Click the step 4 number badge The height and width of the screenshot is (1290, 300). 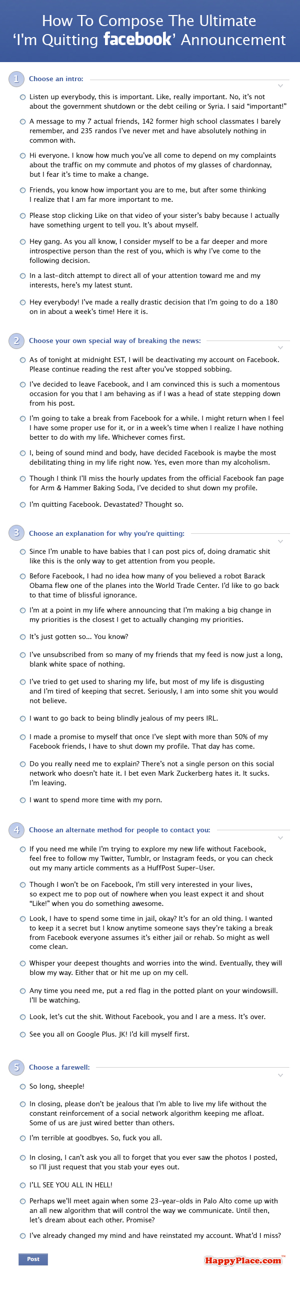[16, 830]
